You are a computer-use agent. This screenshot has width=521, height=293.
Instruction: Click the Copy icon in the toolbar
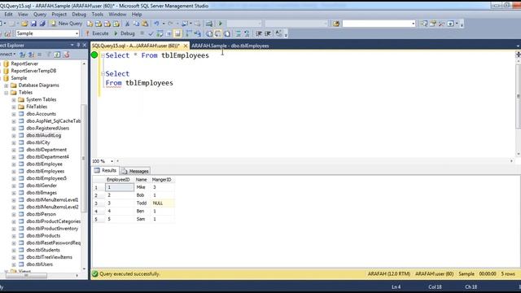point(136,24)
